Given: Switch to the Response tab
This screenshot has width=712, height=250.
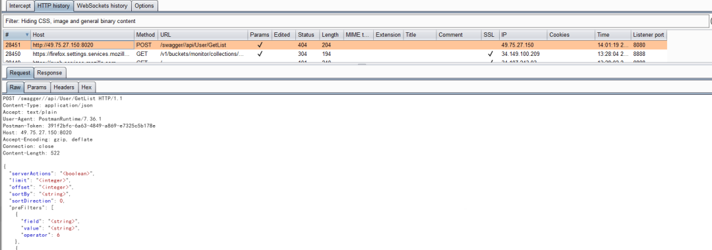Looking at the screenshot, I should pyautogui.click(x=49, y=73).
